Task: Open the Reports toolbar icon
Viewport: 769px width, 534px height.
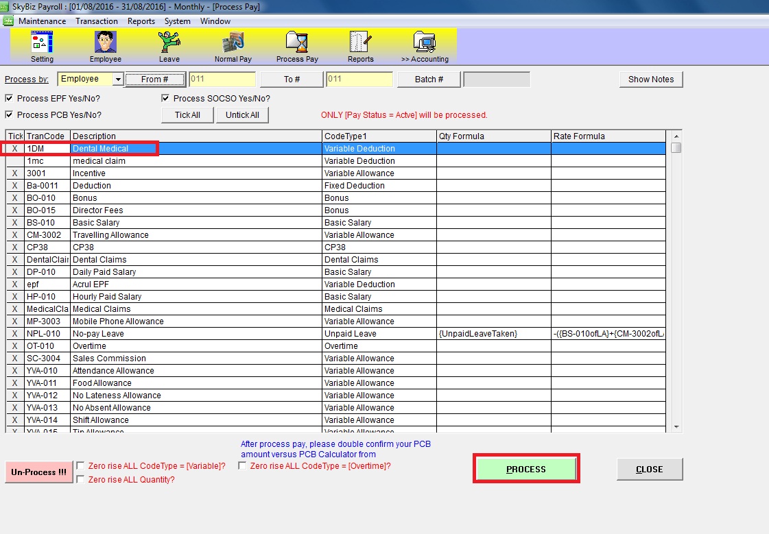Action: (x=360, y=43)
